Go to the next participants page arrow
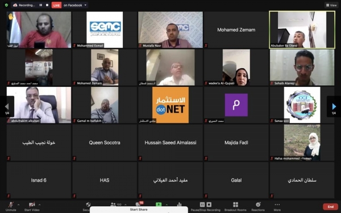Image resolution: width=341 pixels, height=213 pixels. coord(334,107)
